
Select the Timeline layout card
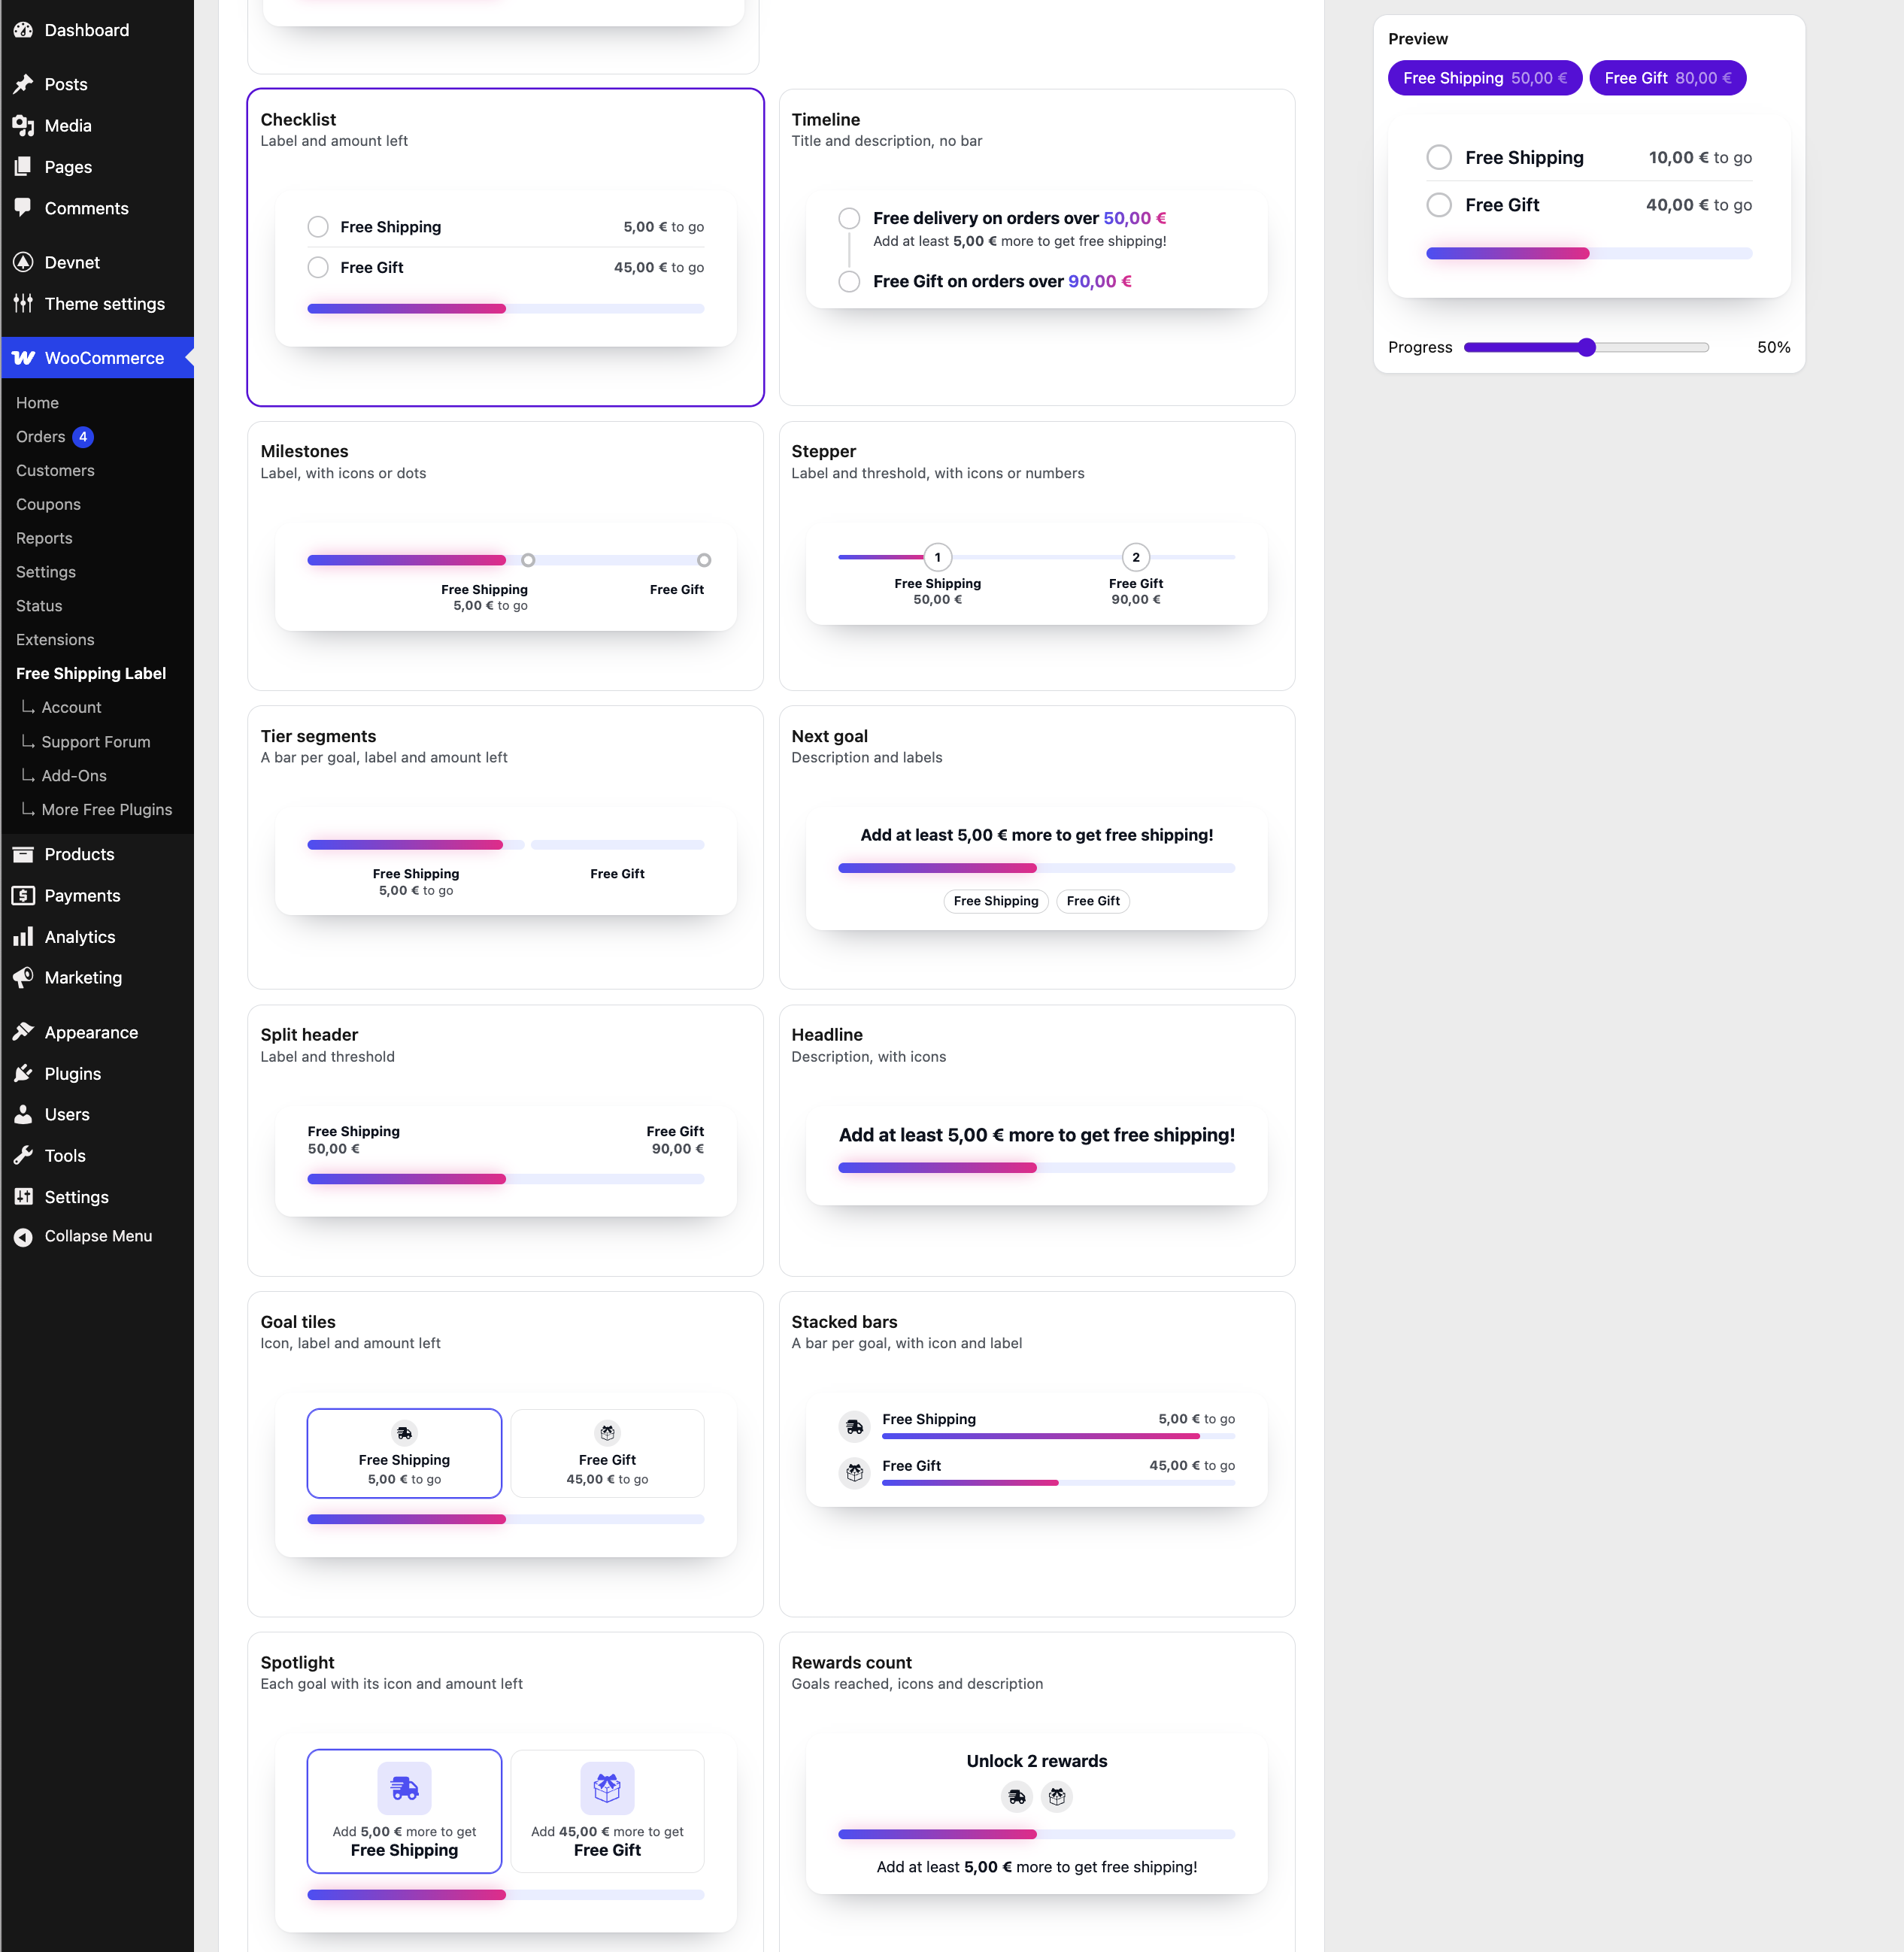[1037, 248]
